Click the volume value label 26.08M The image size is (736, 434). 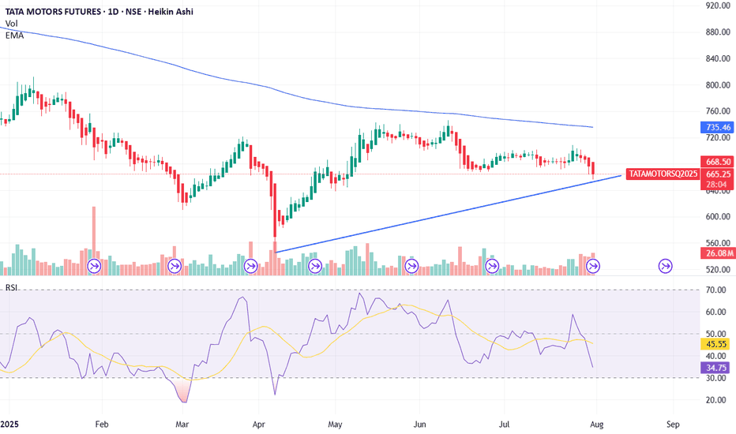(718, 253)
